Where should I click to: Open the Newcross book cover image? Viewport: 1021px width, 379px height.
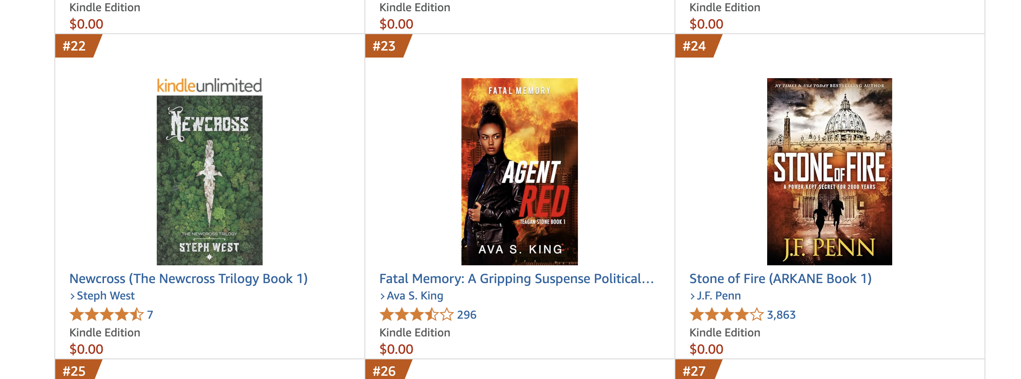point(209,180)
